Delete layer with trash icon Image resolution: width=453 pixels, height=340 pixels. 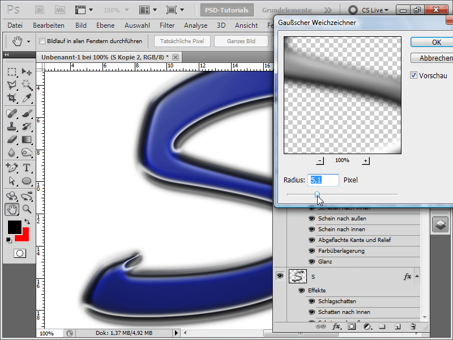tap(413, 327)
